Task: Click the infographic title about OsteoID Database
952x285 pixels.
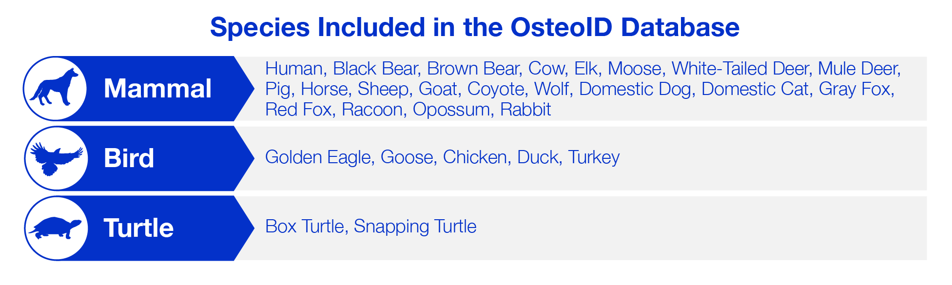Action: click(x=475, y=27)
